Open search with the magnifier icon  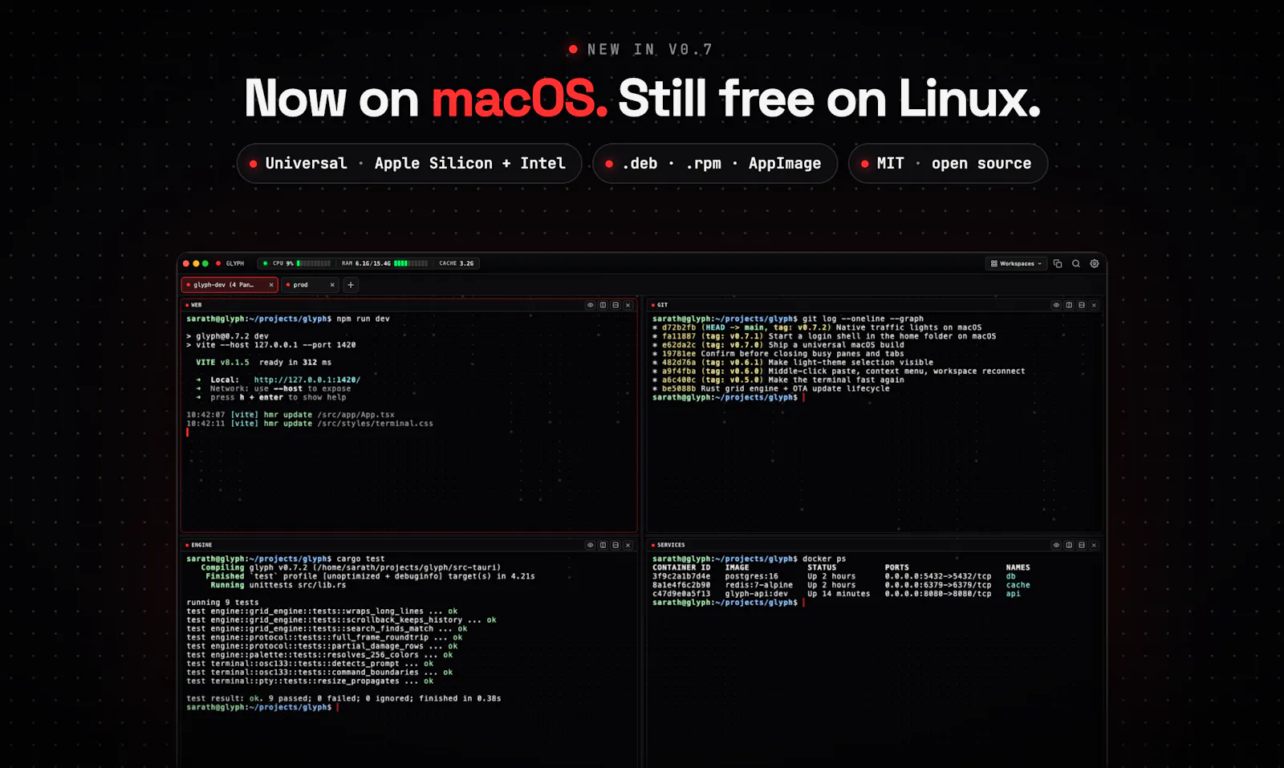[x=1076, y=263]
